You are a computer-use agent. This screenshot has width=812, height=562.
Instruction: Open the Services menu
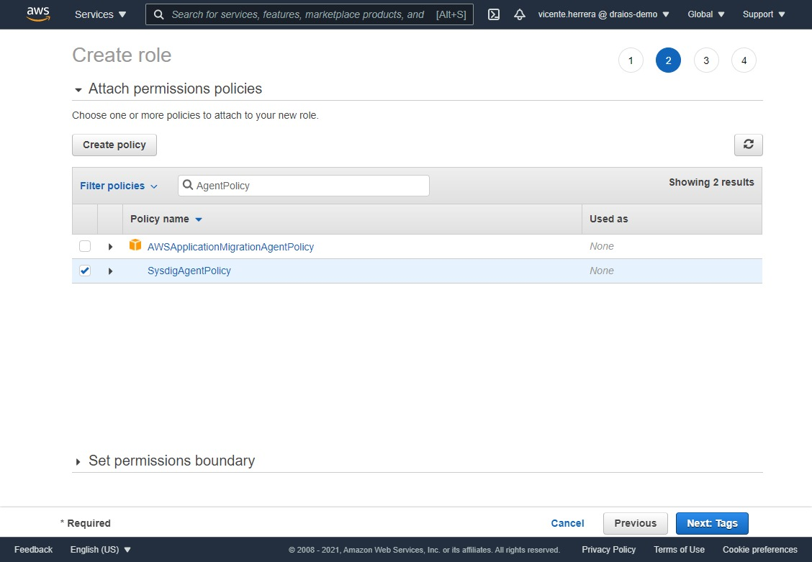(x=99, y=14)
